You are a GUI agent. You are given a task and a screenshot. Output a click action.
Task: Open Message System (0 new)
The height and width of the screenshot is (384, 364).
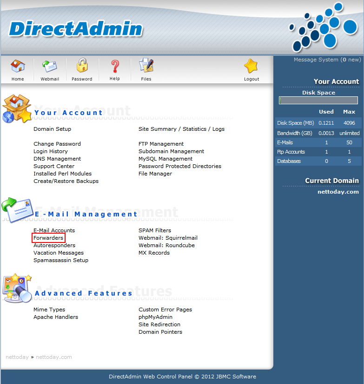point(327,60)
